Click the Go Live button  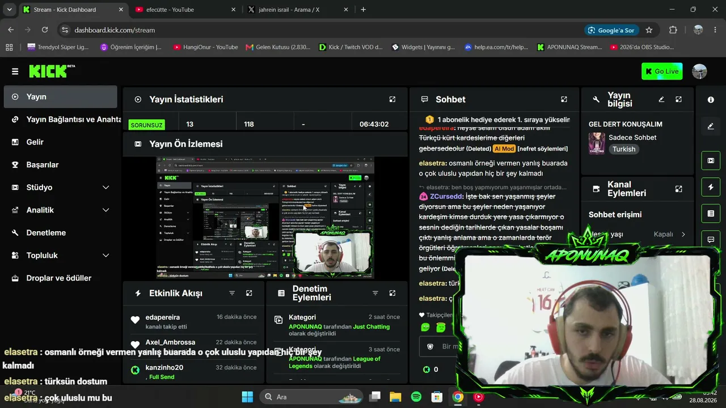click(662, 71)
